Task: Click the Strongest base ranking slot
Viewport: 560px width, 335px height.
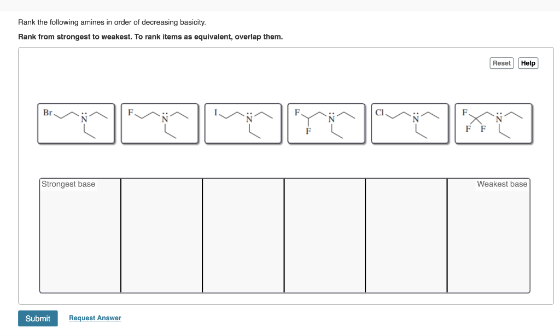Action: pyautogui.click(x=80, y=235)
